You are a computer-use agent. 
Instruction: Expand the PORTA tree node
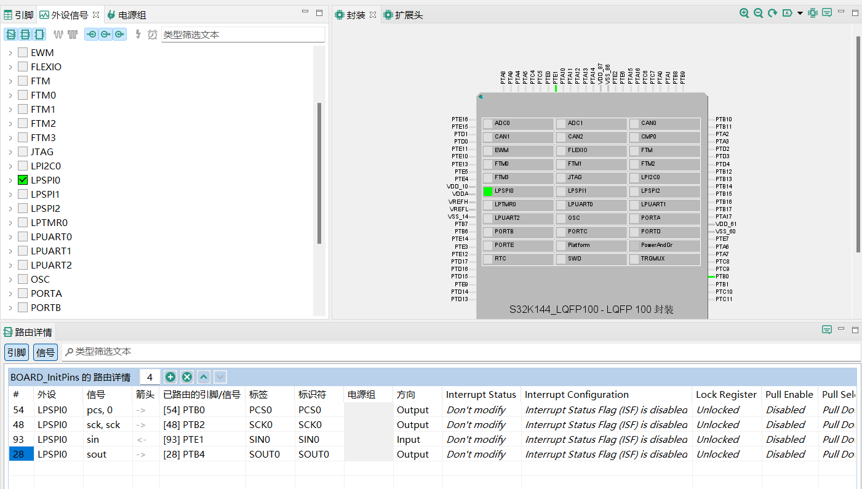click(x=10, y=293)
